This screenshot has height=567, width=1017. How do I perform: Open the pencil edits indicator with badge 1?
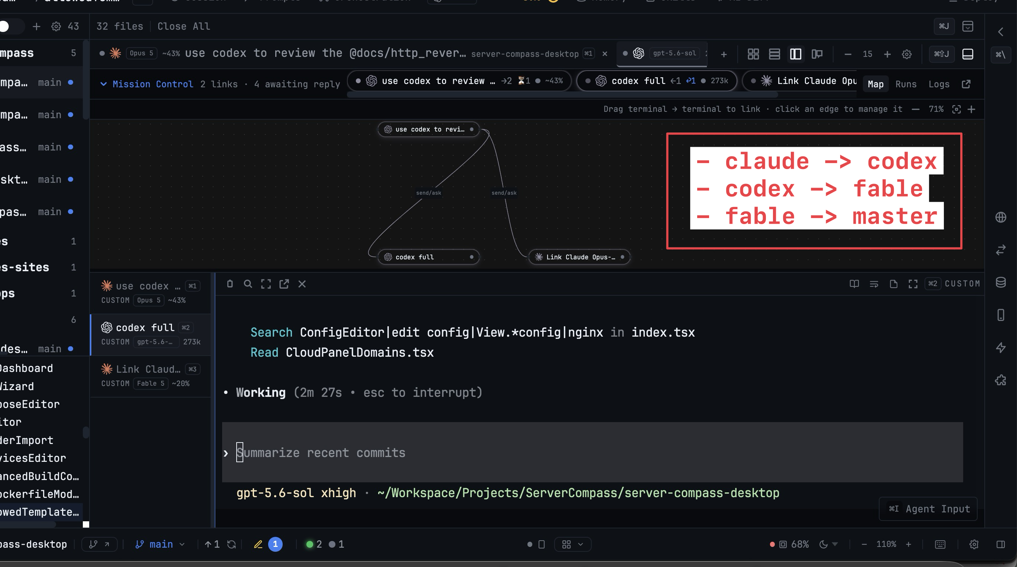pyautogui.click(x=268, y=544)
